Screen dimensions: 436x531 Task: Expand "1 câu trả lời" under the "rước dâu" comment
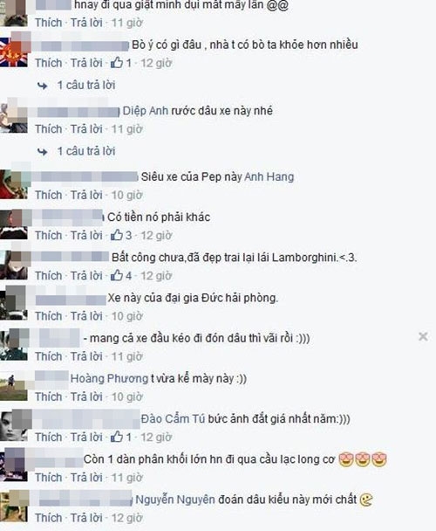pyautogui.click(x=86, y=151)
